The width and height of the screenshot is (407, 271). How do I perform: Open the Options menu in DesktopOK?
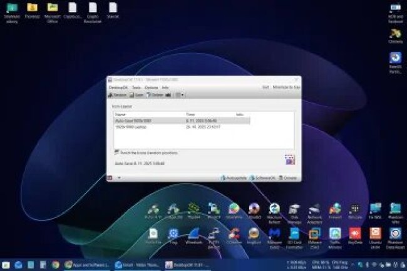[151, 87]
